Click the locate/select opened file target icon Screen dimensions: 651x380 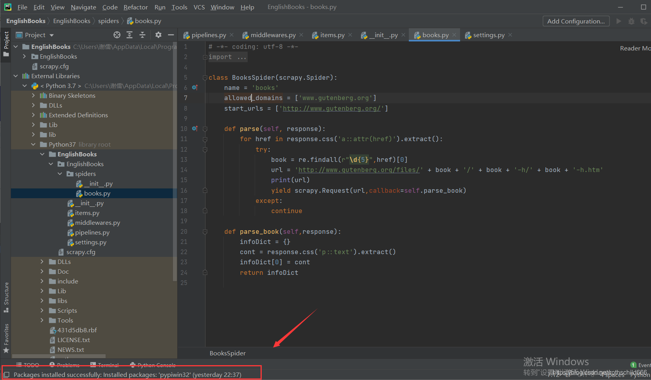click(117, 35)
